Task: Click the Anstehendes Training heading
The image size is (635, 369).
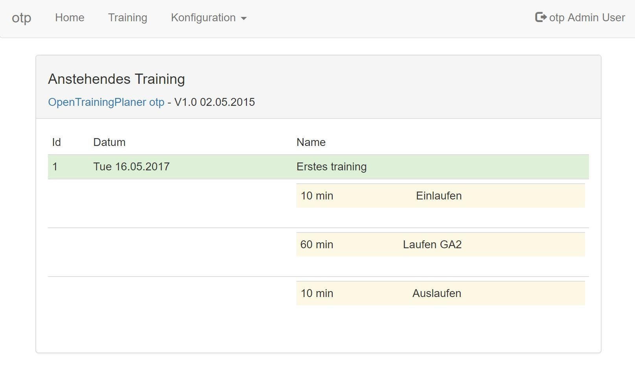Action: (x=116, y=79)
